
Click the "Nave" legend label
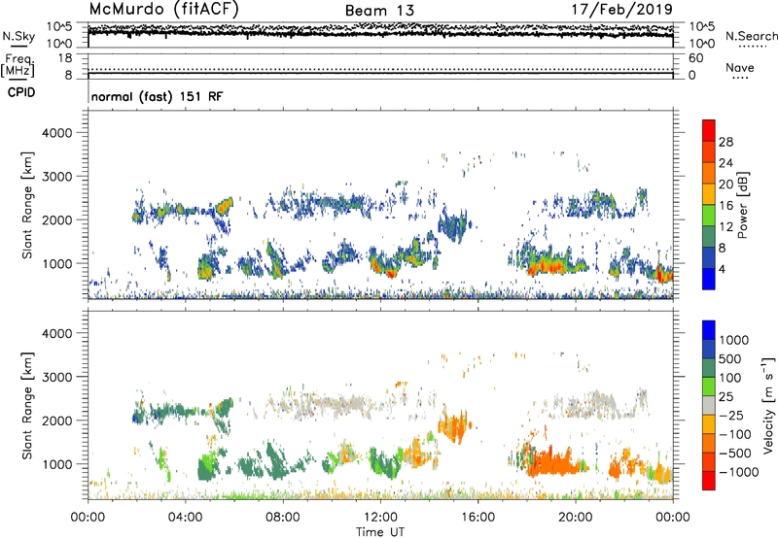(x=740, y=67)
